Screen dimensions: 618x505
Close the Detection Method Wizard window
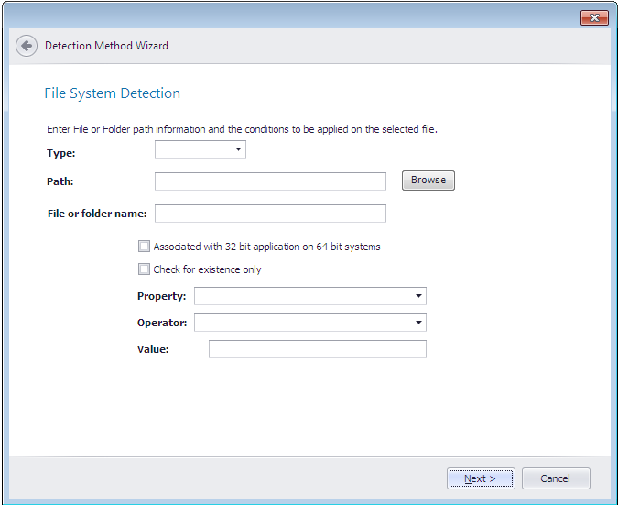pos(594,18)
